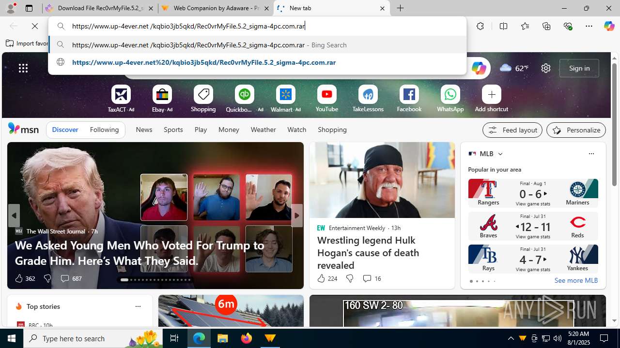
Task: Open the Quickbooks shortcut tile
Action: [245, 99]
